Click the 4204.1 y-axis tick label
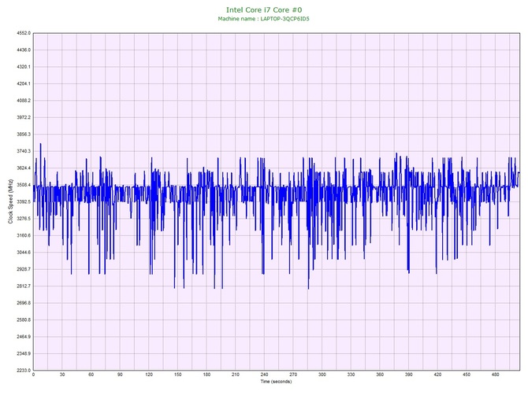Image resolution: width=528 pixels, height=395 pixels. (x=24, y=83)
